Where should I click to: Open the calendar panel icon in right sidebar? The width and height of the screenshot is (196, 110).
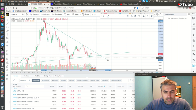tap(194, 40)
